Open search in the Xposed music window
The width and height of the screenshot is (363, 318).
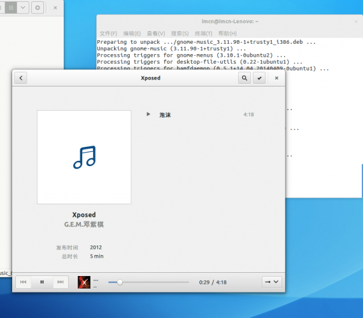click(x=245, y=78)
